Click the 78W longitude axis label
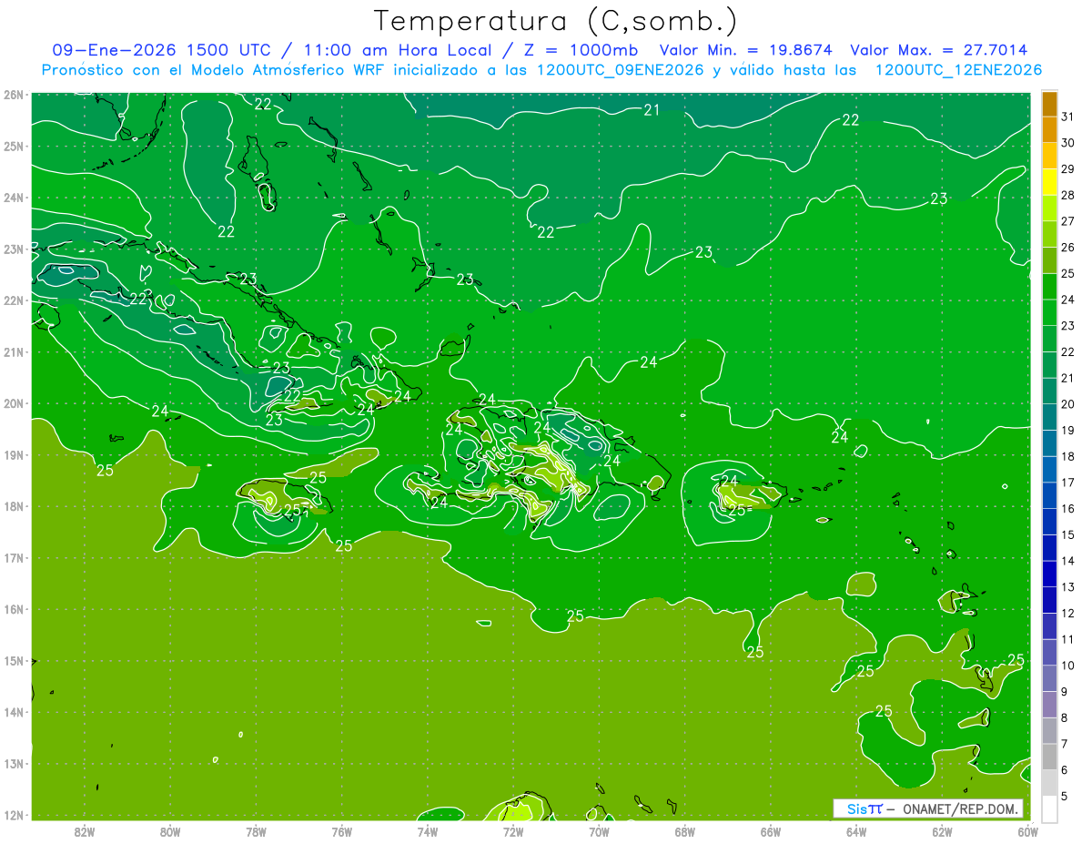The height and width of the screenshot is (844, 1092). (256, 831)
